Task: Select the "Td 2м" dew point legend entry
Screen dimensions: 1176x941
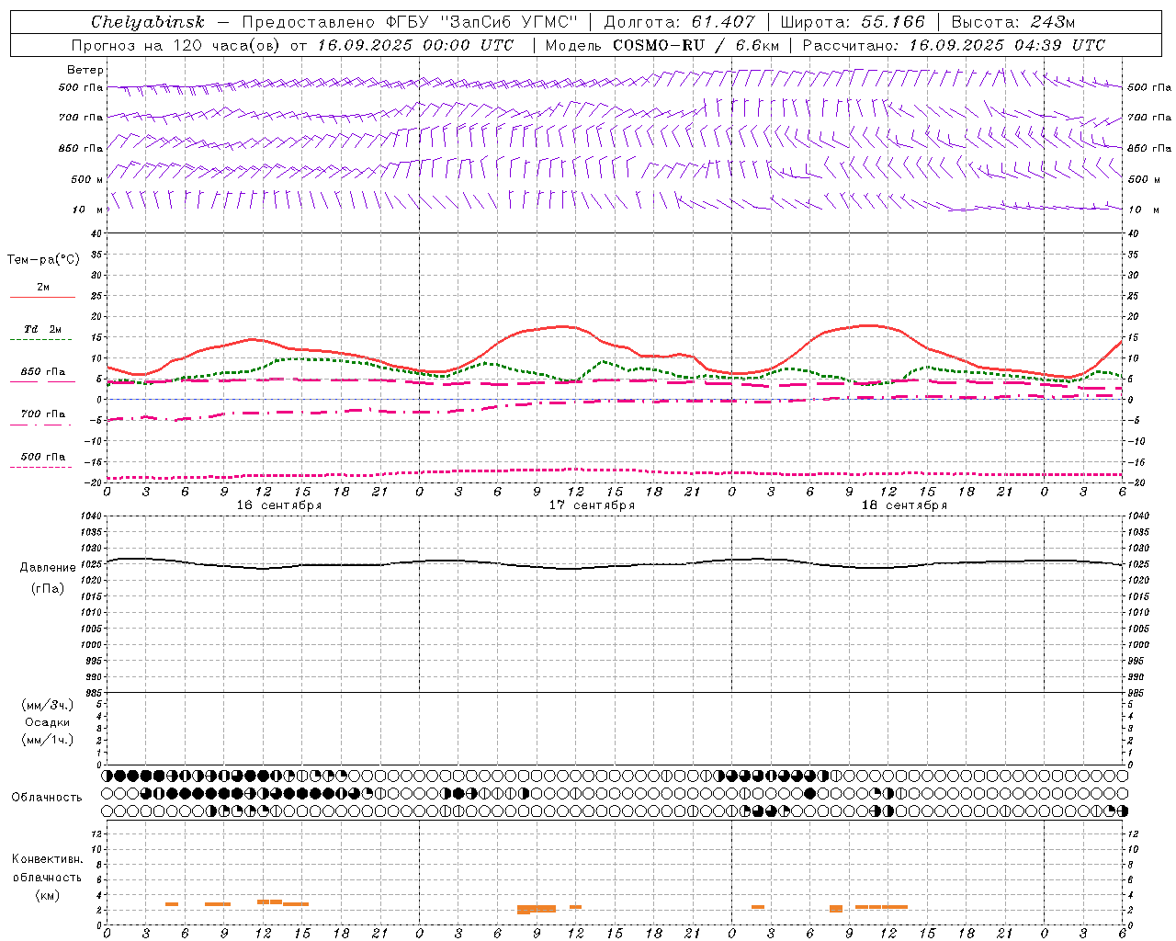Action: coord(43,329)
